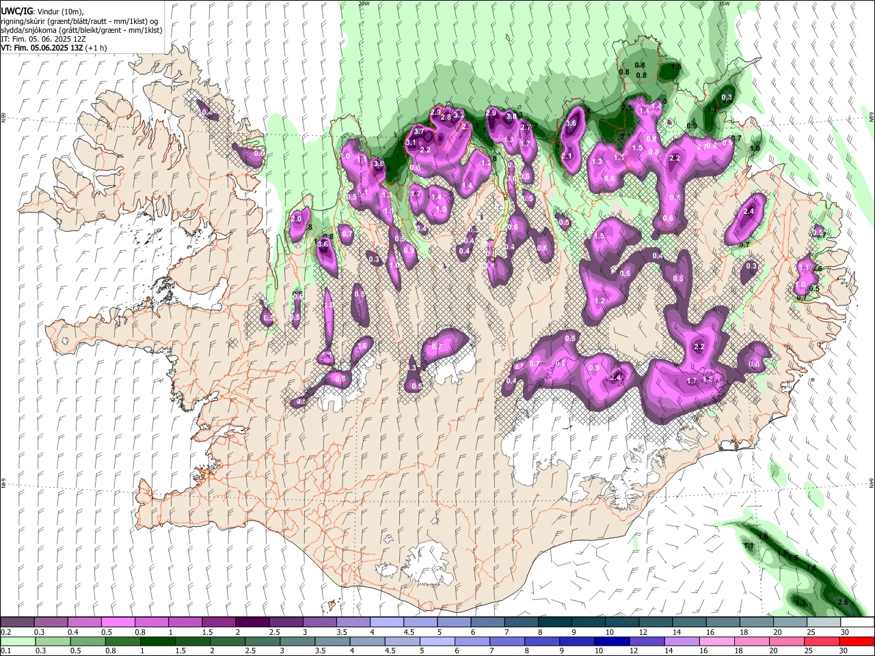Choose the light pink 16 rain legend swatch
Screen dimensions: 875x656
click(716, 641)
